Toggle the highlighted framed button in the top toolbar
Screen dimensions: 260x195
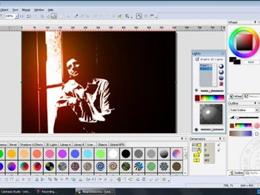(x=139, y=16)
